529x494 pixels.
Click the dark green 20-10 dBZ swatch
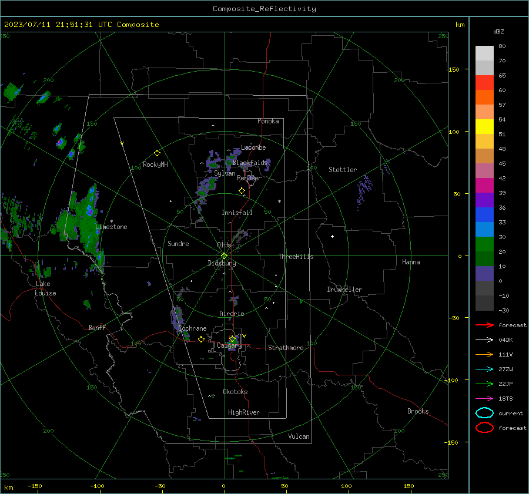tap(484, 258)
